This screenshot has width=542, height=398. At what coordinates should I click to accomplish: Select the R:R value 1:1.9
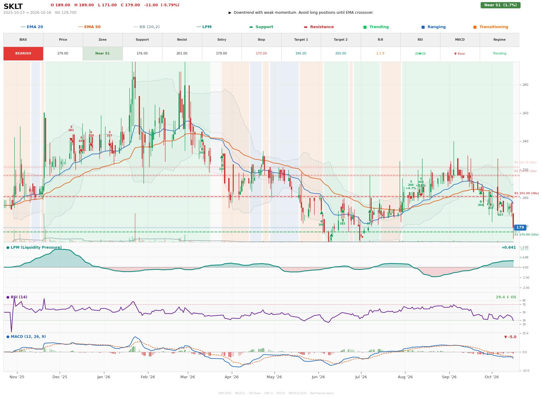point(380,54)
